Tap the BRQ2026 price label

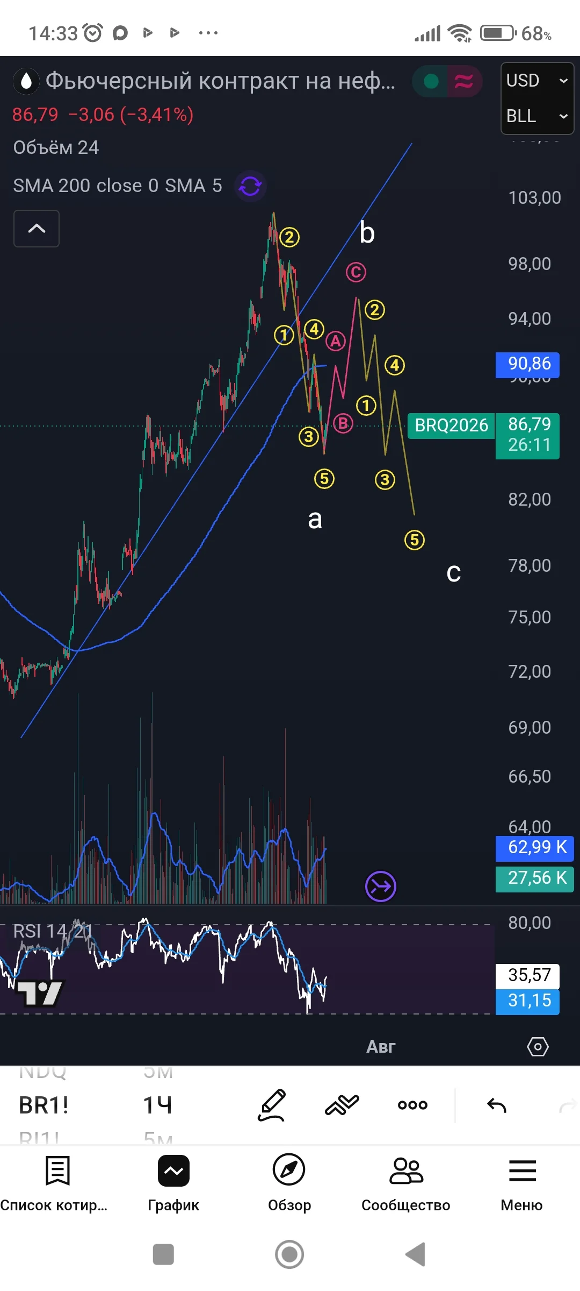coord(451,425)
